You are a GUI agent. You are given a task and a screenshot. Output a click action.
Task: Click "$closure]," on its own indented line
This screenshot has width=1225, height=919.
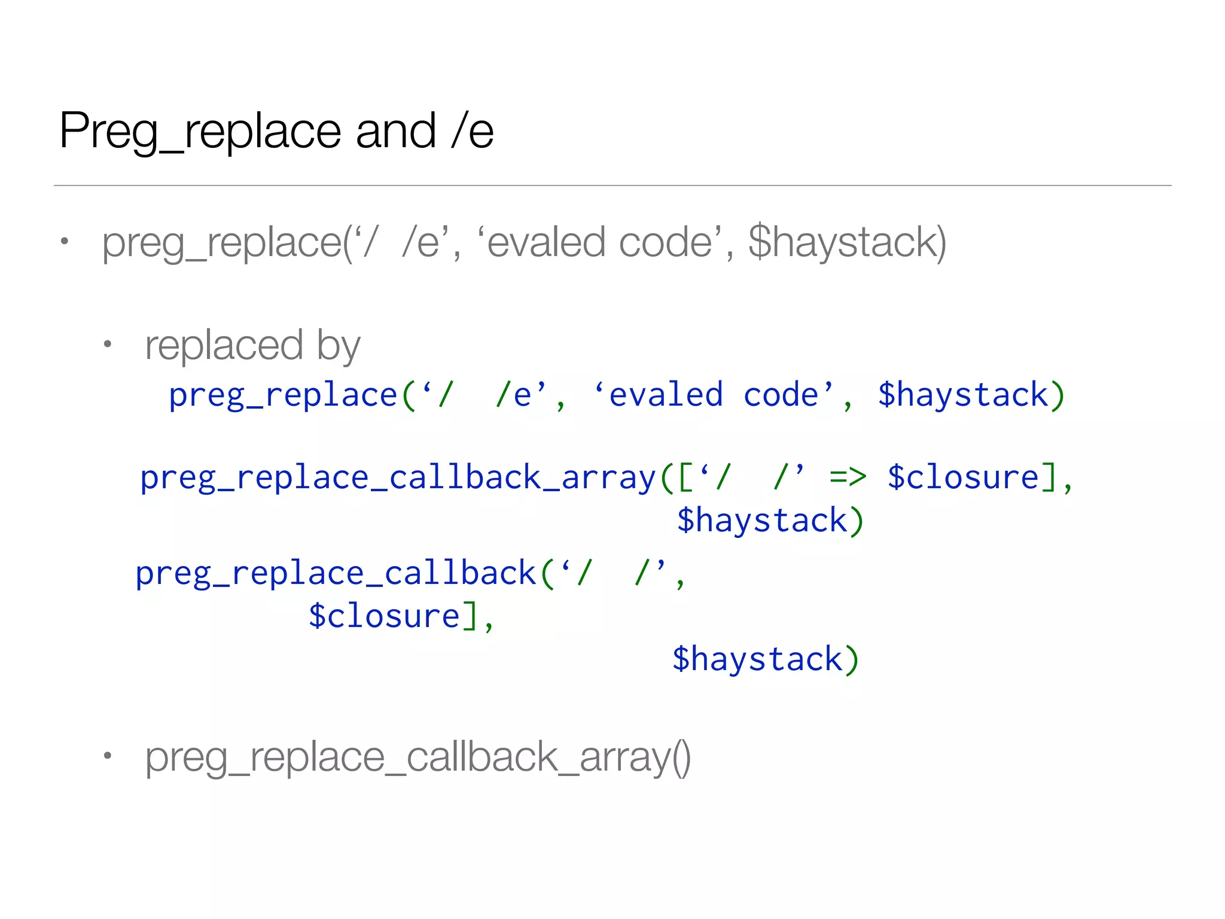tap(401, 616)
